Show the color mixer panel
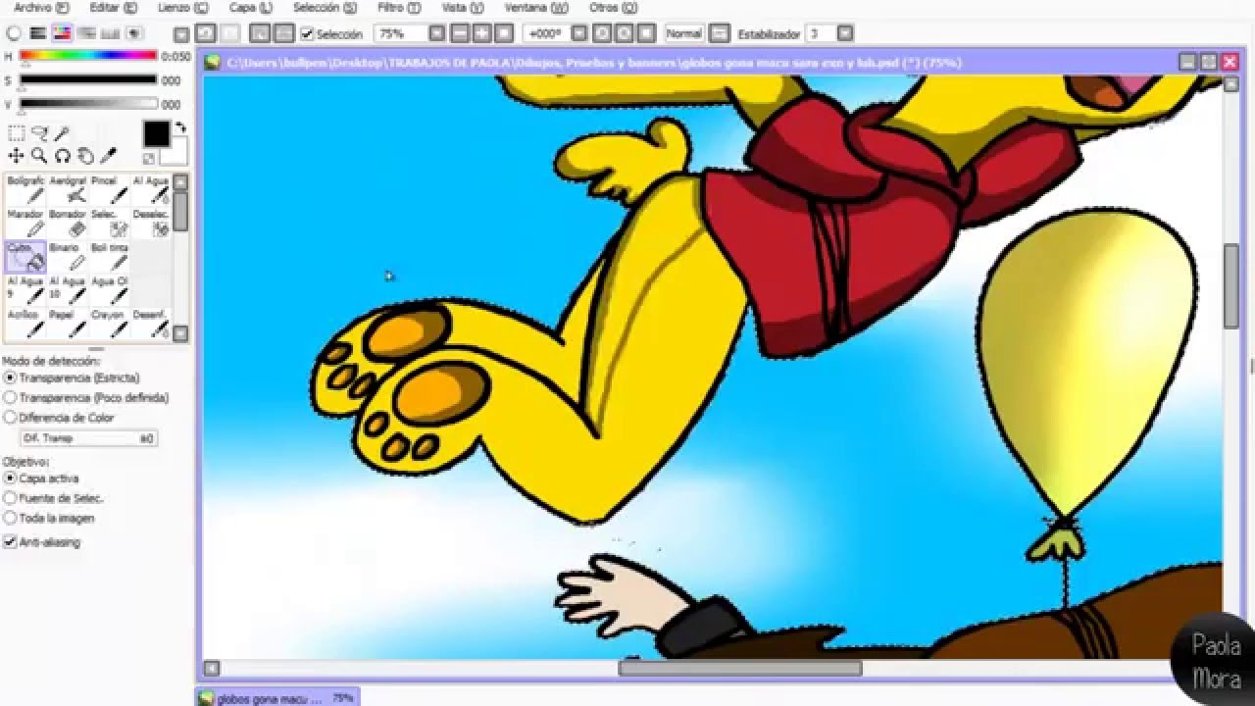The image size is (1255, 706). [85, 33]
